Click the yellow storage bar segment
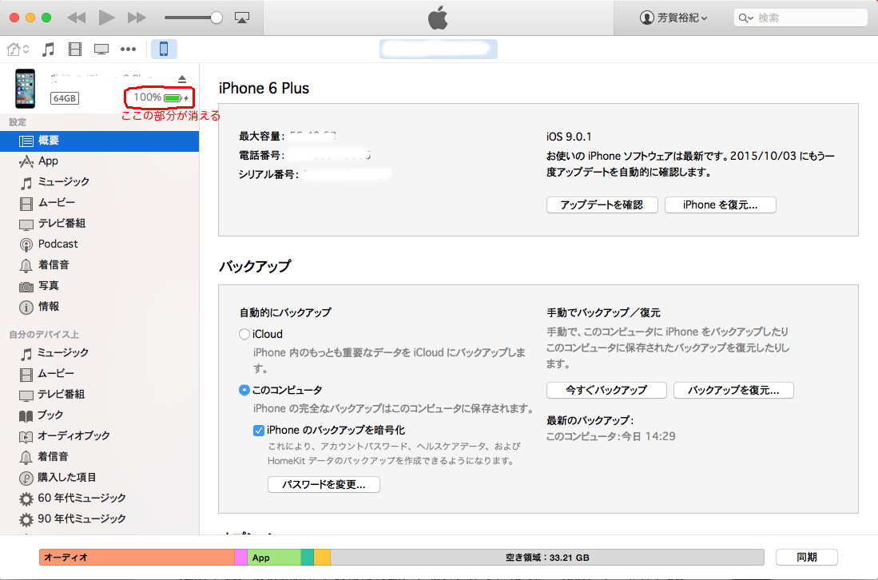This screenshot has width=878, height=580. [x=322, y=558]
